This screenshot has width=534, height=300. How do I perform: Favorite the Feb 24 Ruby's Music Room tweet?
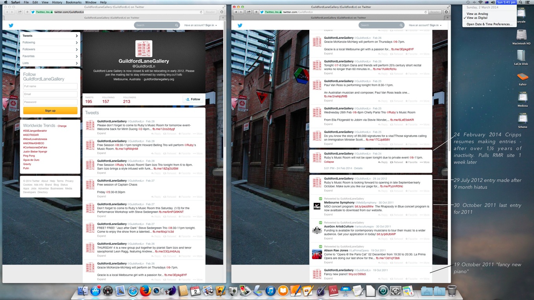411,162
